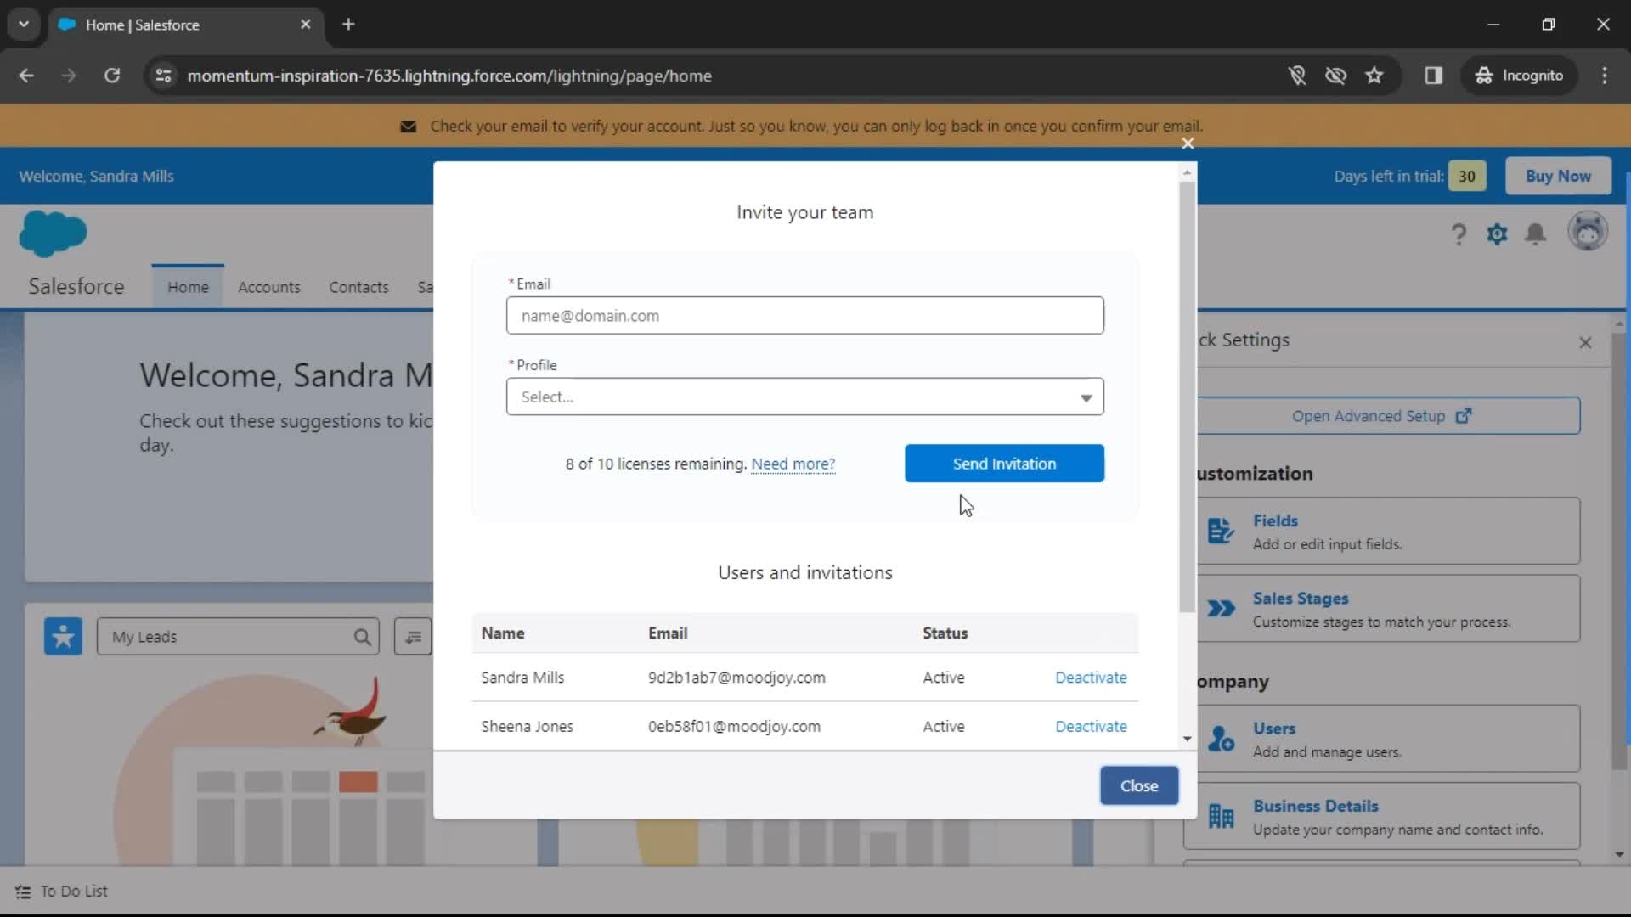
Task: Click the Status column header
Action: pyautogui.click(x=945, y=633)
